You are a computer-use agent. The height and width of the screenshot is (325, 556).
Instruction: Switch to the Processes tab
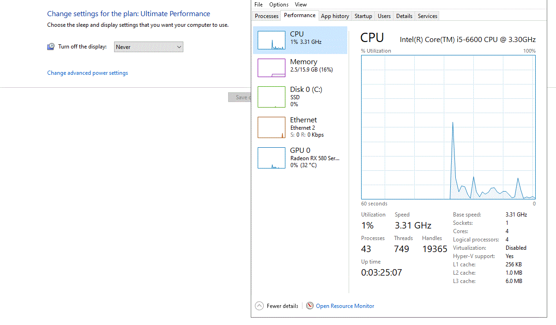coord(267,16)
